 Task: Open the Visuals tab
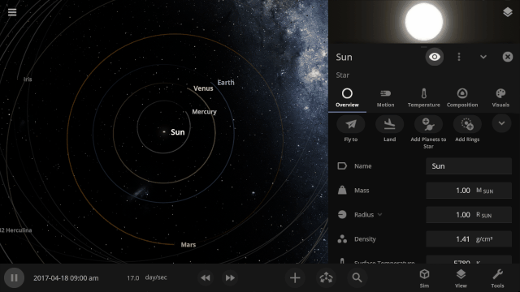[x=500, y=98]
